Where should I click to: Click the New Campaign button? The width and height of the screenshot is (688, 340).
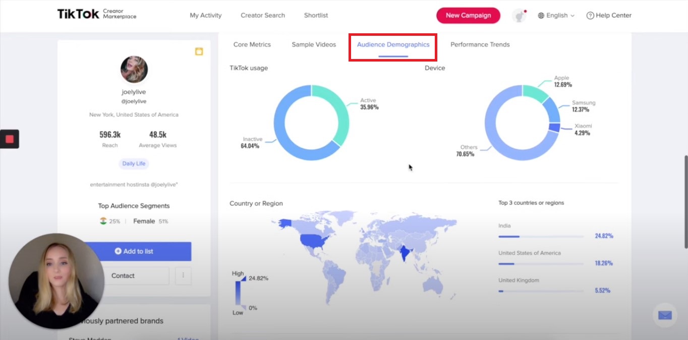tap(468, 16)
